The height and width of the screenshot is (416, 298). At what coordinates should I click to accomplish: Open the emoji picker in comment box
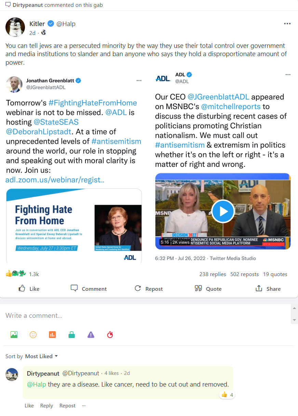[33, 335]
